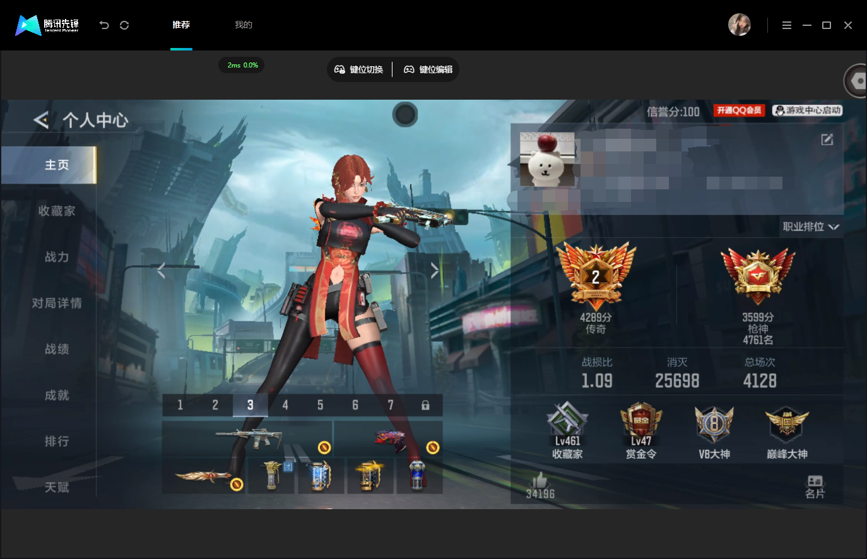867x559 pixels.
Task: Select loadout slot 5
Action: point(320,405)
